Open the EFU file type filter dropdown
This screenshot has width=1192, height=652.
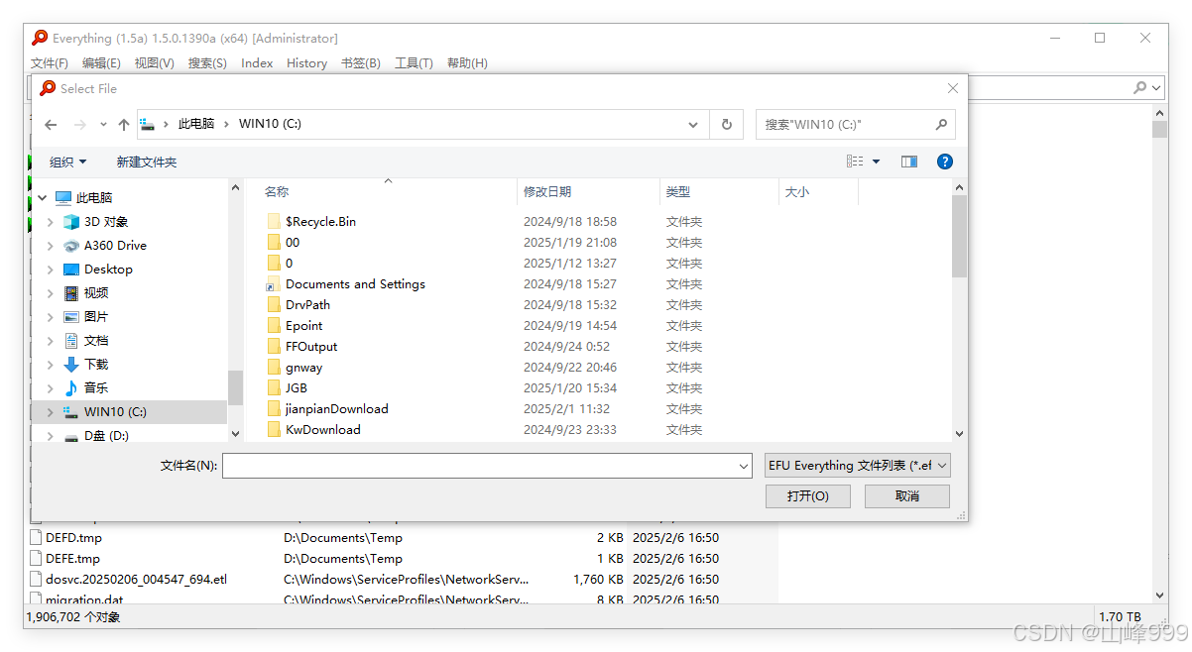942,466
